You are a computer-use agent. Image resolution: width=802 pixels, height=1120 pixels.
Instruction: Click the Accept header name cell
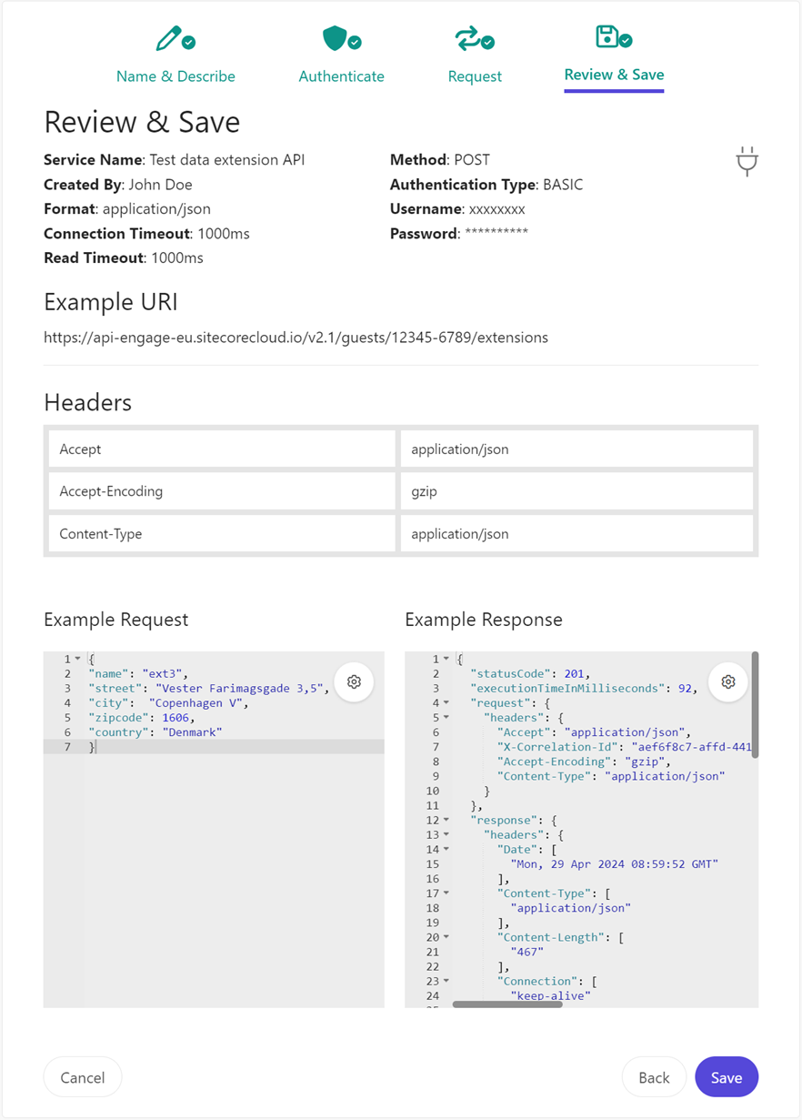coord(222,449)
